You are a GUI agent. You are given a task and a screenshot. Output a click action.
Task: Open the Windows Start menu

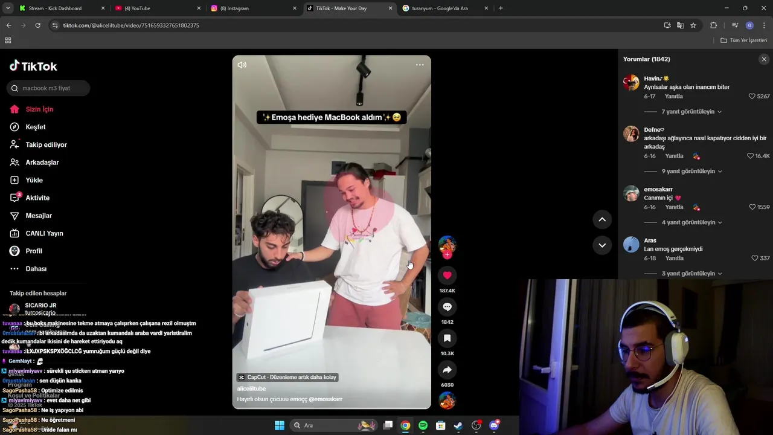point(280,425)
